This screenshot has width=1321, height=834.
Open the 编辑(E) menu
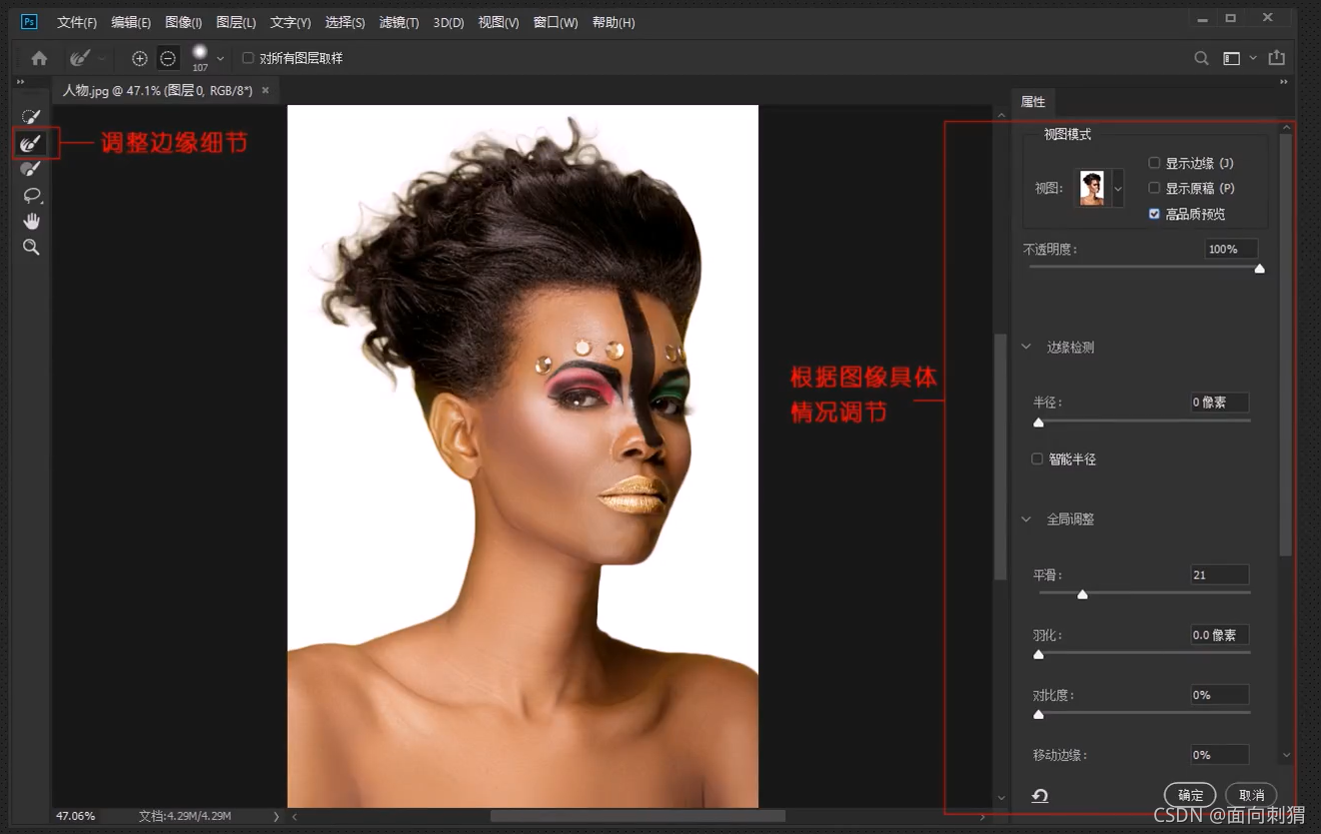(131, 22)
